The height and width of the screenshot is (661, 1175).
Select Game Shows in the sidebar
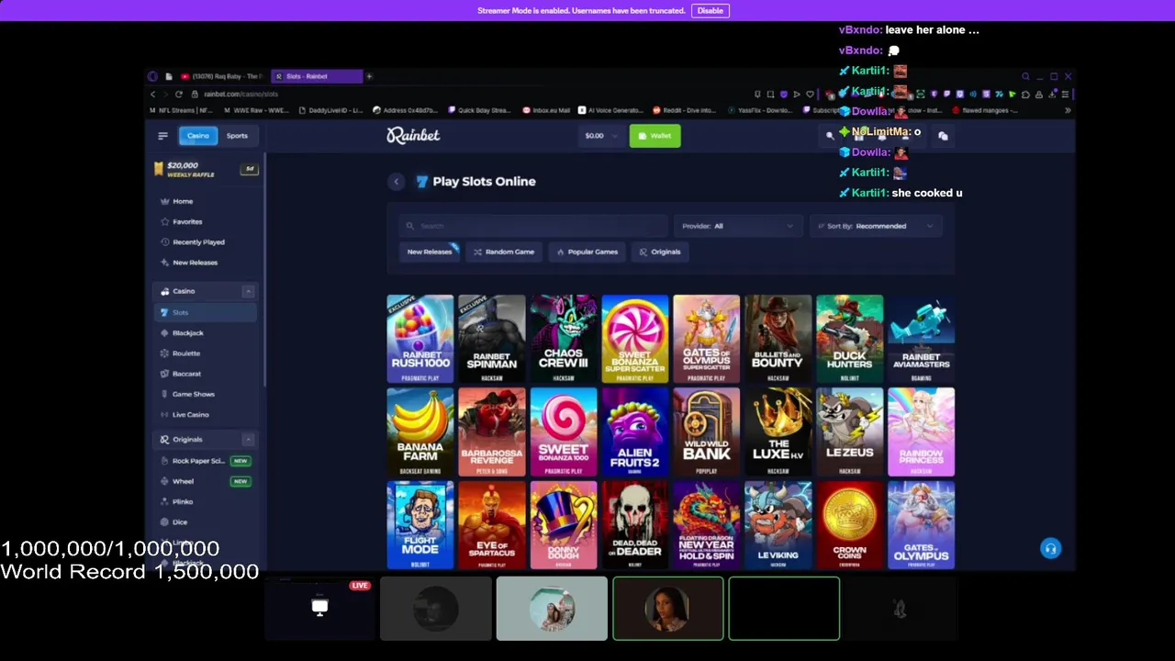point(193,394)
